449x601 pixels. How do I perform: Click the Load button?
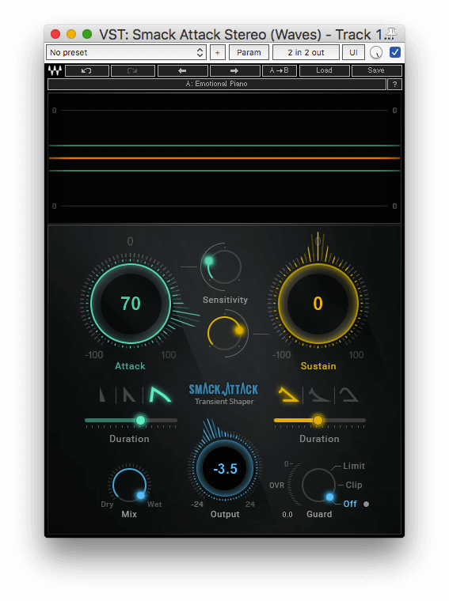coord(325,70)
